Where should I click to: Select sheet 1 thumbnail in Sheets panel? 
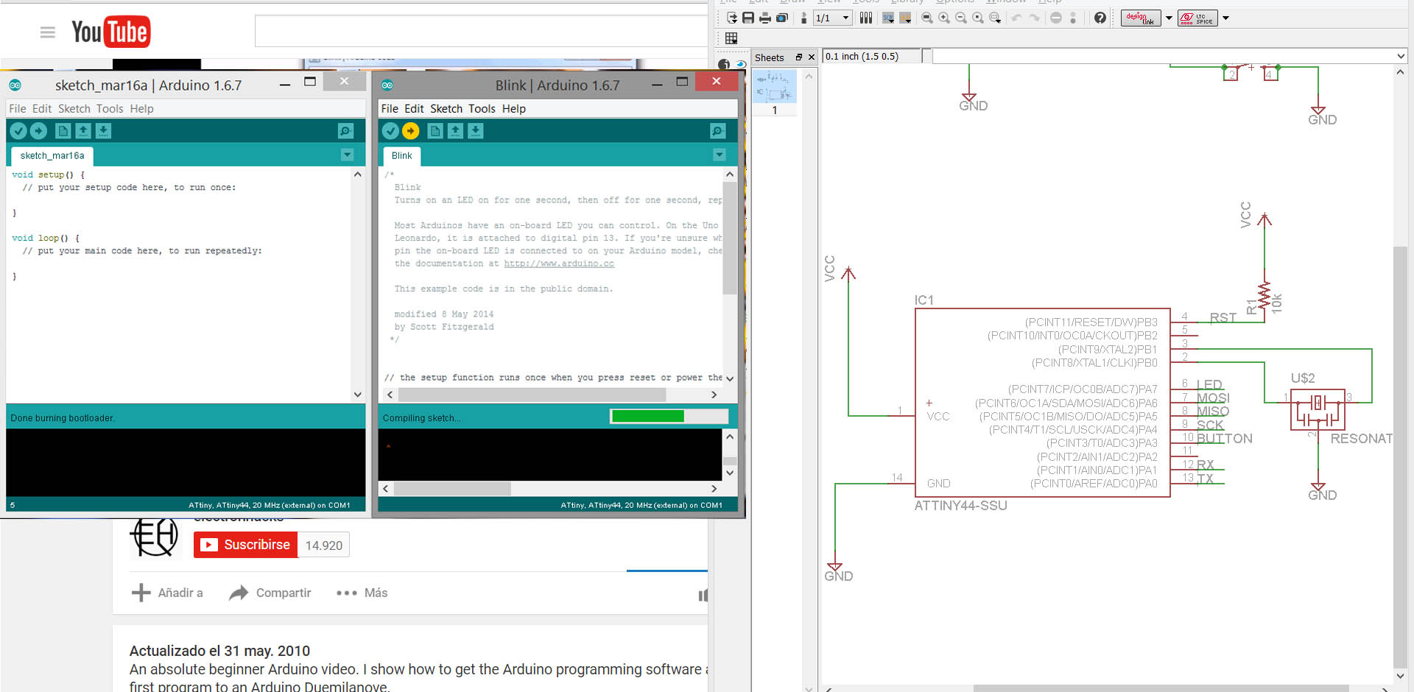point(775,87)
